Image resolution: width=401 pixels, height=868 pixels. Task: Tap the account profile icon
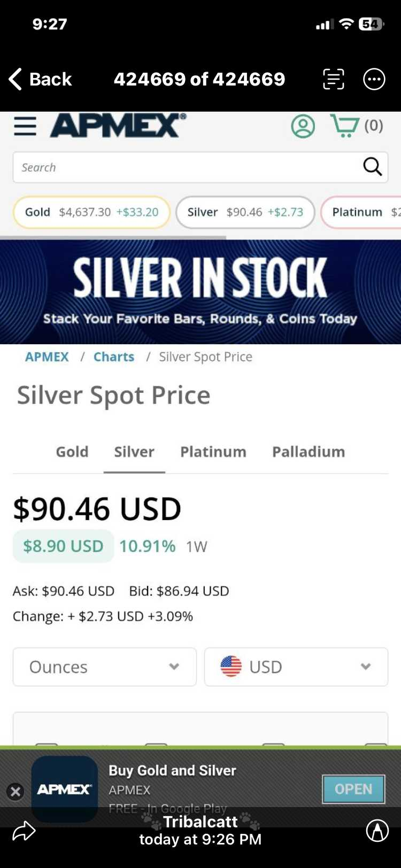pos(303,127)
